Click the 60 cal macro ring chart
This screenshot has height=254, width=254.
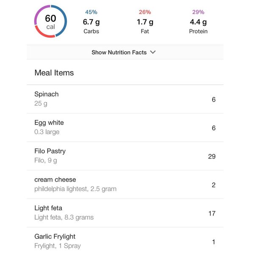pos(50,22)
